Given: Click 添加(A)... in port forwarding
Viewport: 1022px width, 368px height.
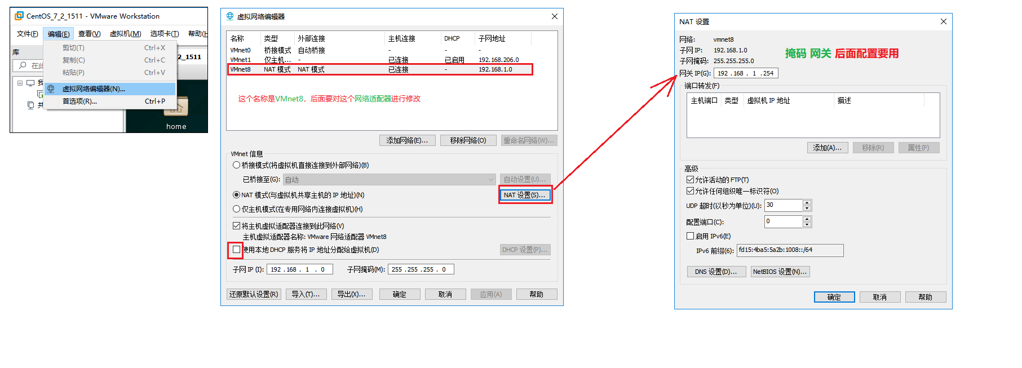Looking at the screenshot, I should tap(828, 148).
